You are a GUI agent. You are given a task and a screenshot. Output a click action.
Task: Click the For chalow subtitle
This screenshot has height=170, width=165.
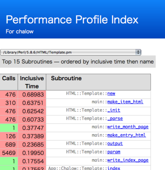(x=20, y=31)
